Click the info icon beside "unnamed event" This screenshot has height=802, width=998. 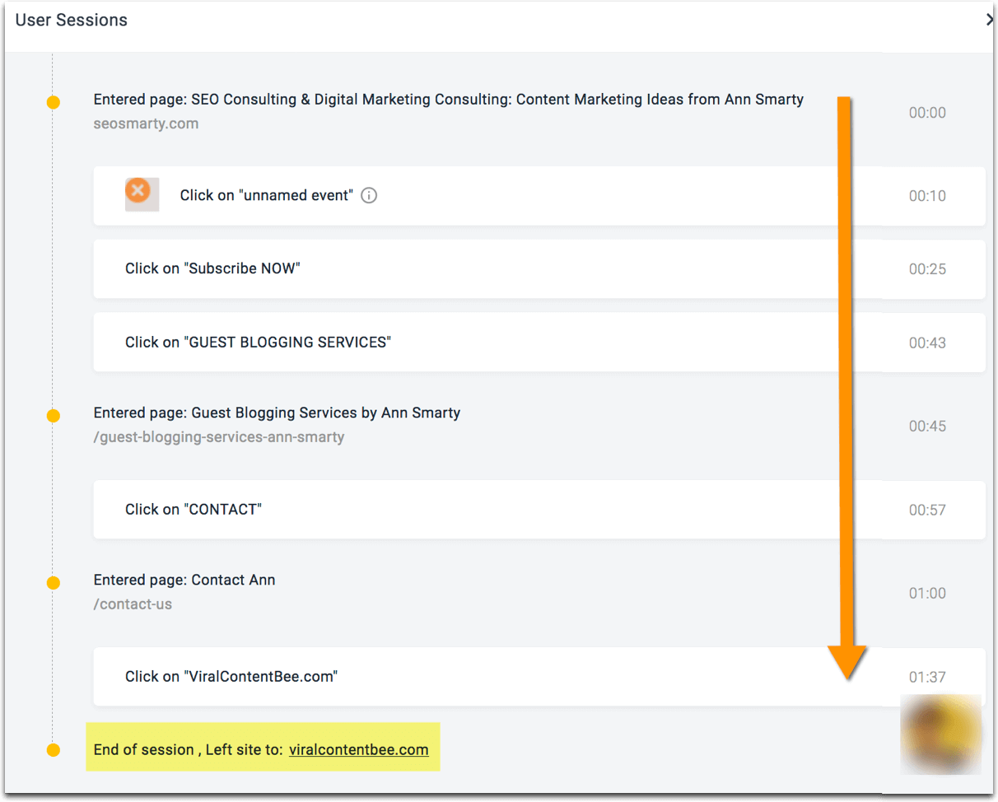point(369,196)
